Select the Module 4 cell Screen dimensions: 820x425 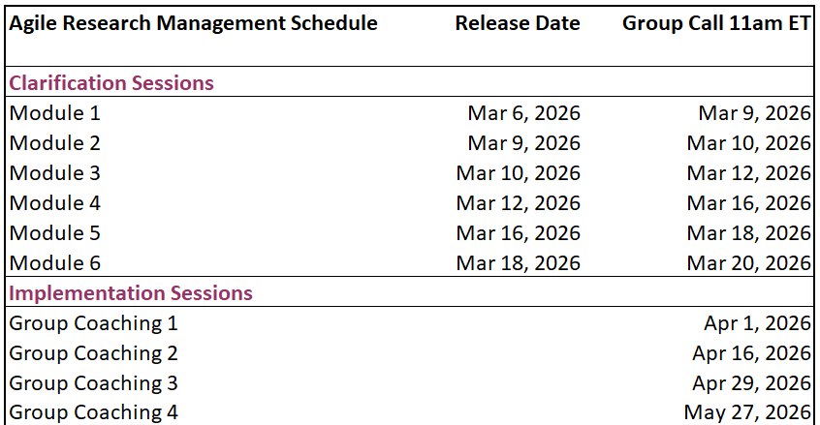pos(55,203)
